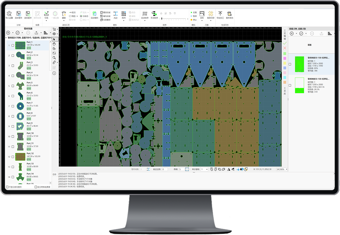Image resolution: width=340 pixels, height=235 pixels.
Task: Open the 工艺编辑 side tab
Action: (285, 35)
